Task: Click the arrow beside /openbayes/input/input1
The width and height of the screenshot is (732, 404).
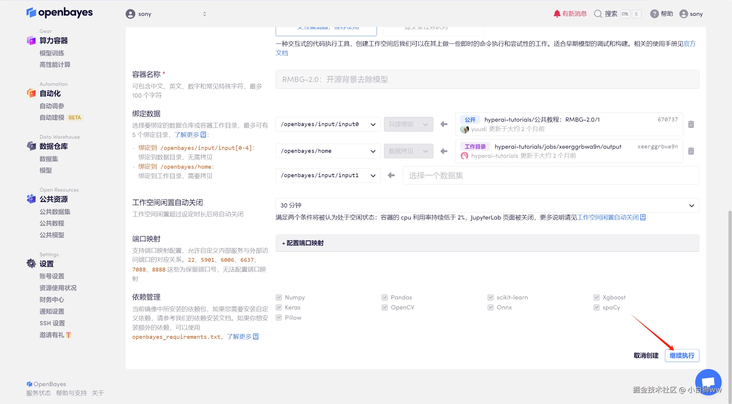Action: point(391,175)
